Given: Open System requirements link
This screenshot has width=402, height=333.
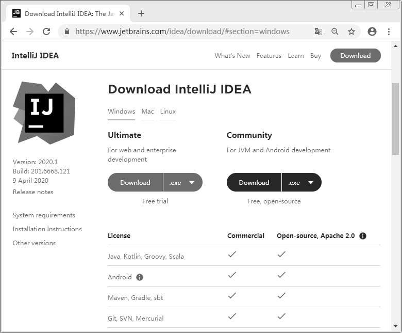Looking at the screenshot, I should click(44, 215).
